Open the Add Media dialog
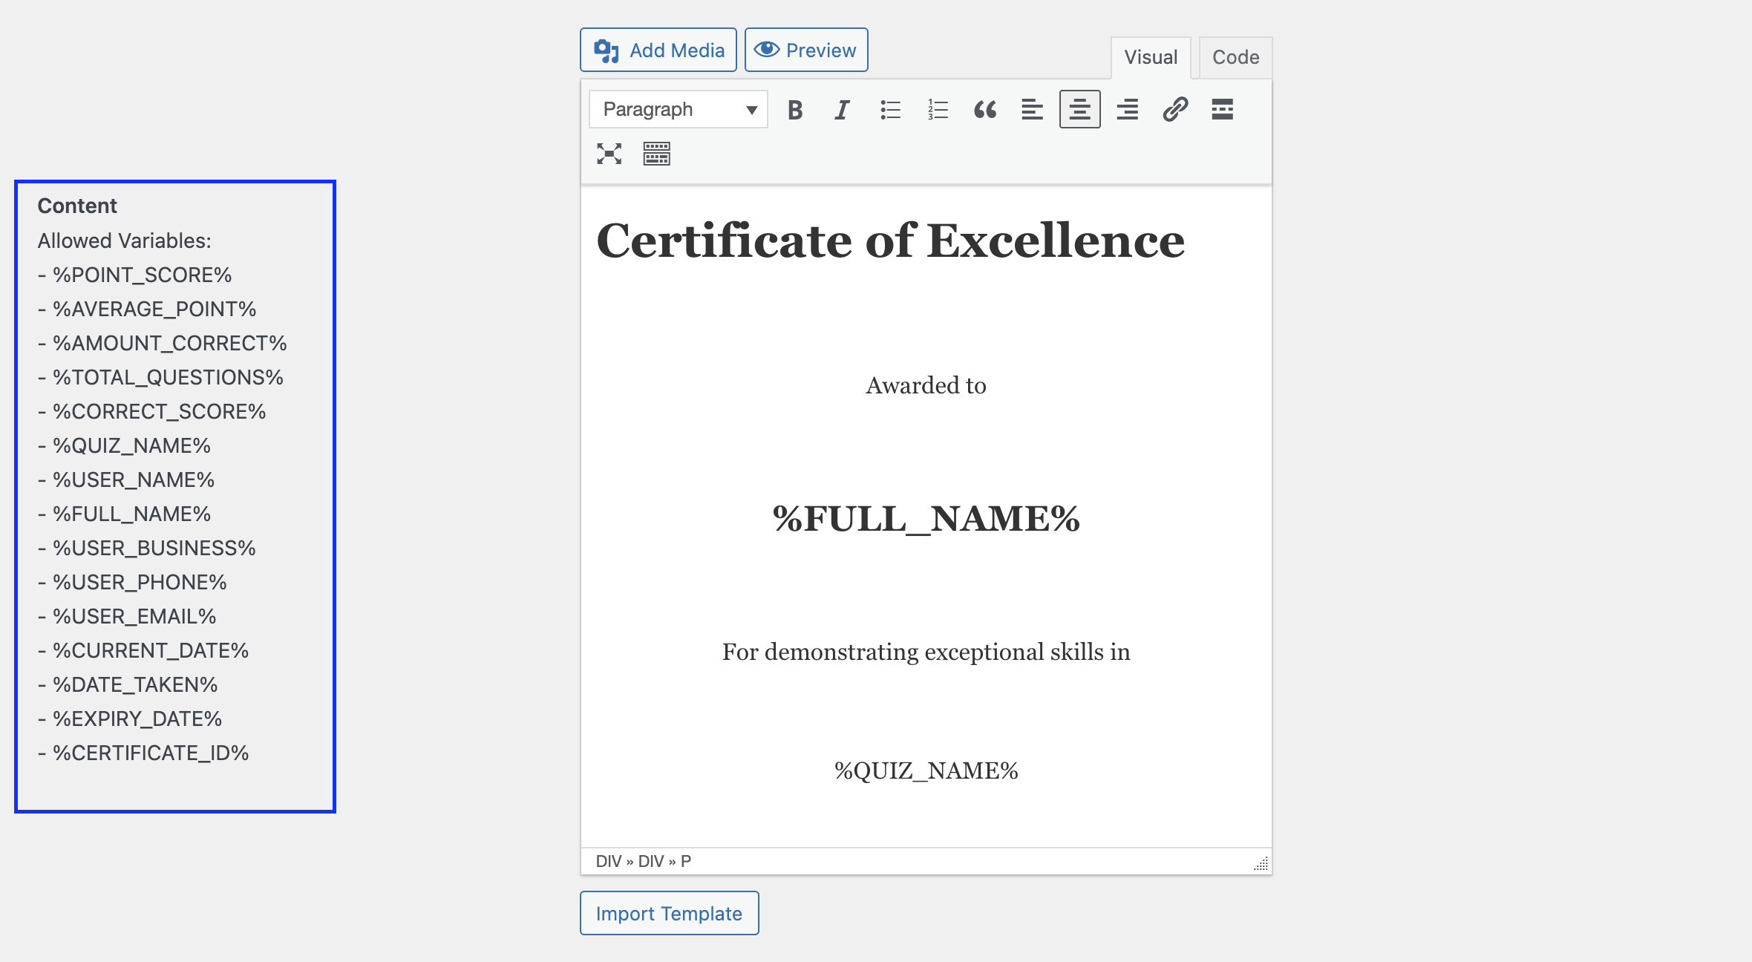The height and width of the screenshot is (962, 1752). [658, 50]
